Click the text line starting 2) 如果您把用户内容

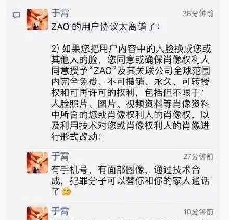pos(131,48)
